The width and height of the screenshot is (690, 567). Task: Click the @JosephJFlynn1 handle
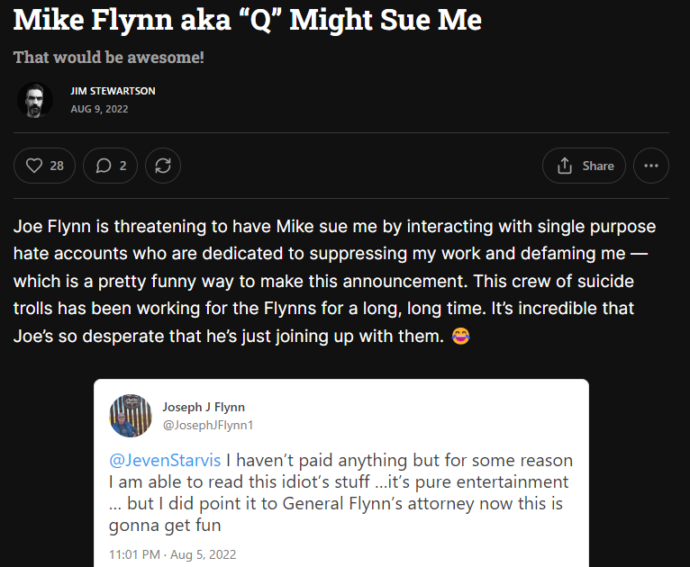point(208,424)
